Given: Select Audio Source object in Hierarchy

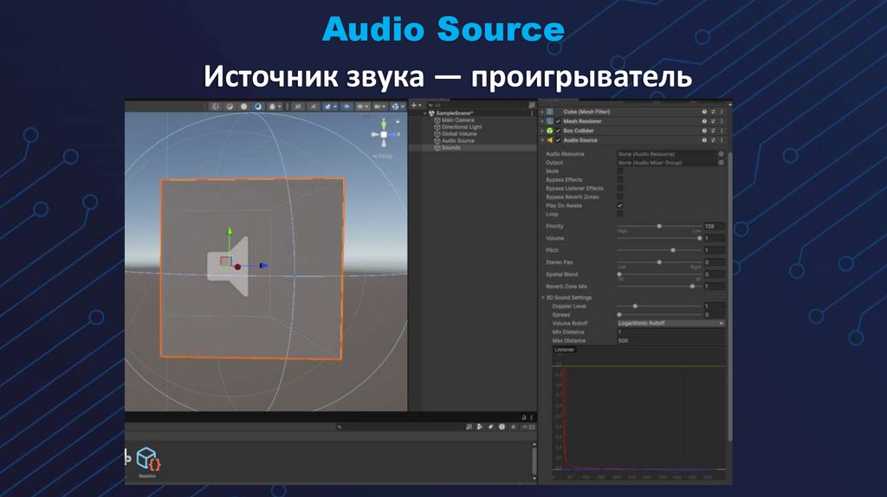Looking at the screenshot, I should click(457, 141).
